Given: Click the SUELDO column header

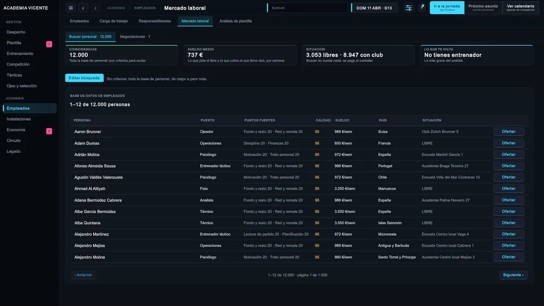Looking at the screenshot, I should 342,120.
